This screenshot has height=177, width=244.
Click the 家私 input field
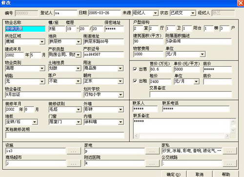coord(192,151)
